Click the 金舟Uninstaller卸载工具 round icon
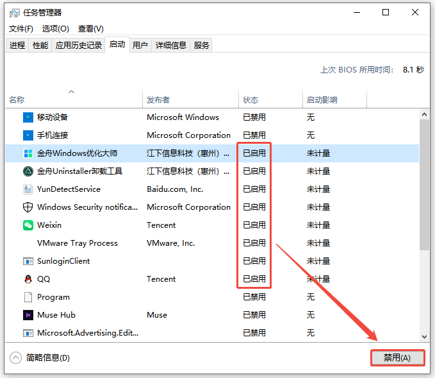 pos(28,171)
